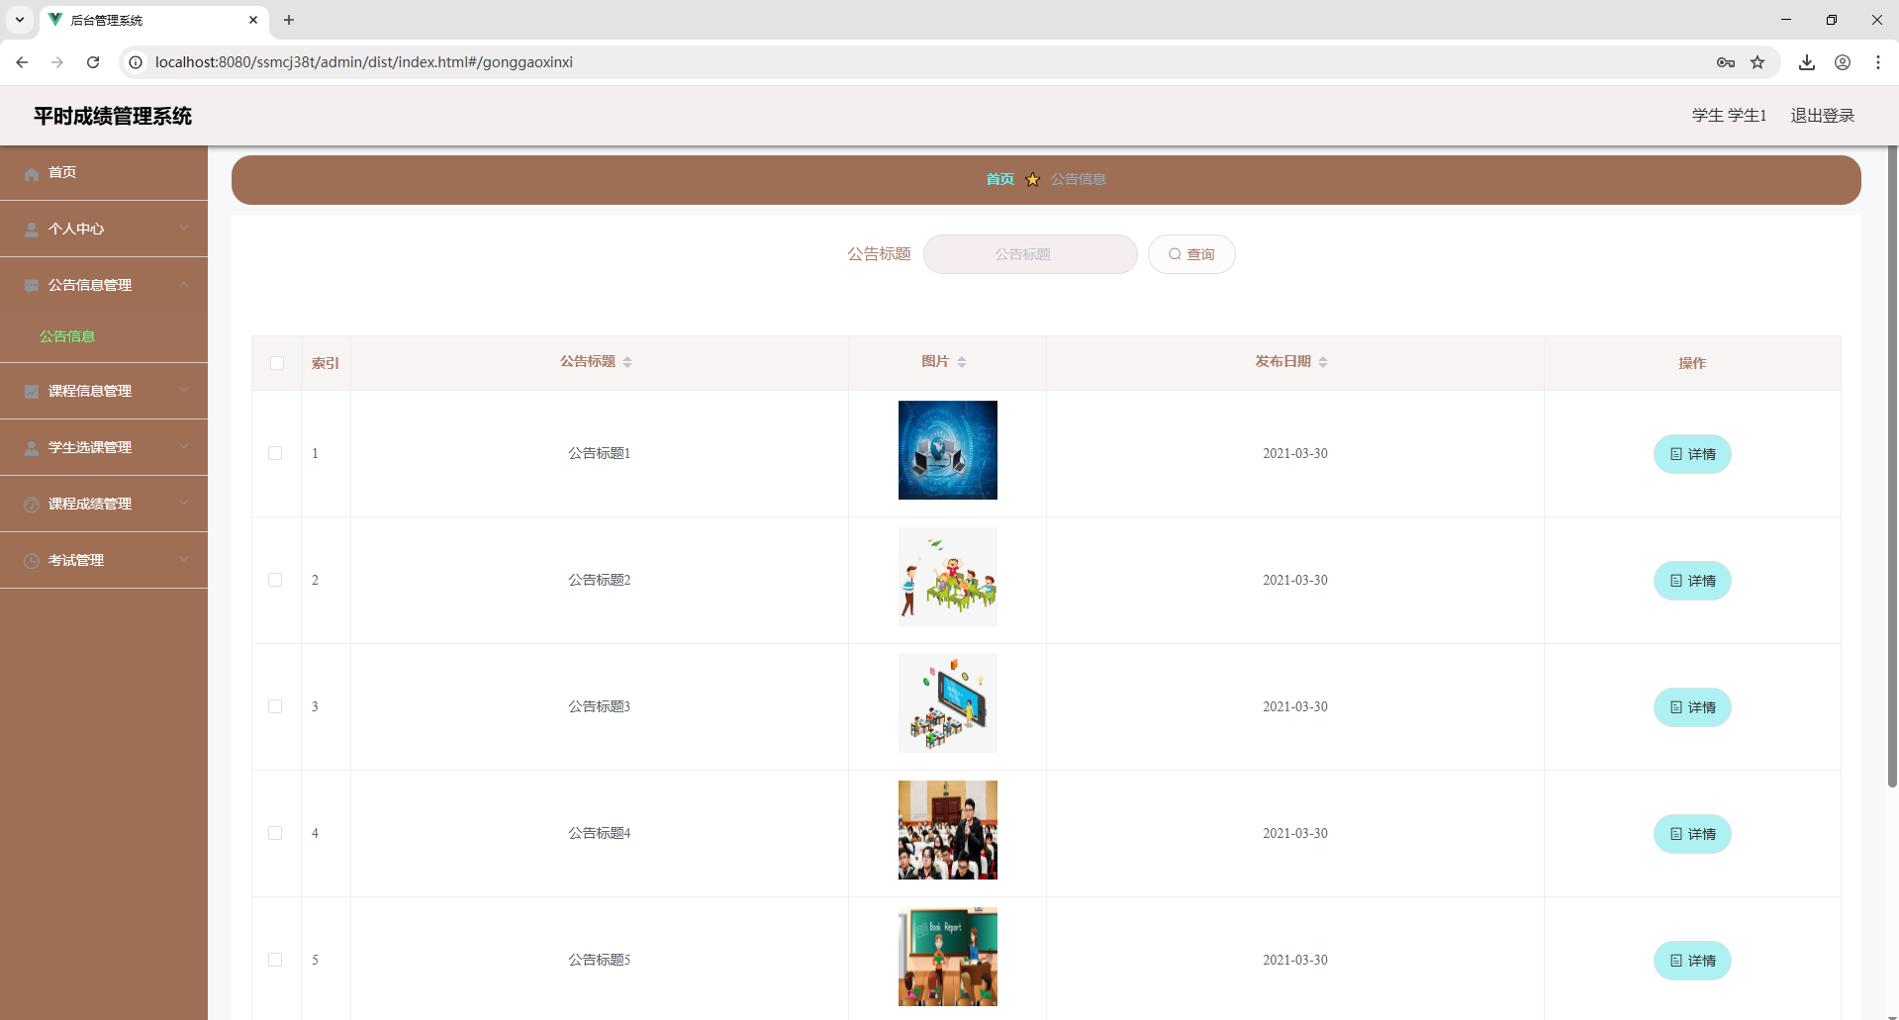
Task: Bookmark this page with the star icon
Action: click(1757, 62)
